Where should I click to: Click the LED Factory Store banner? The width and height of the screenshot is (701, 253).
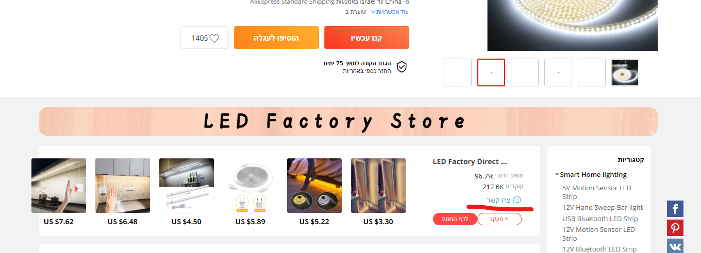[348, 121]
